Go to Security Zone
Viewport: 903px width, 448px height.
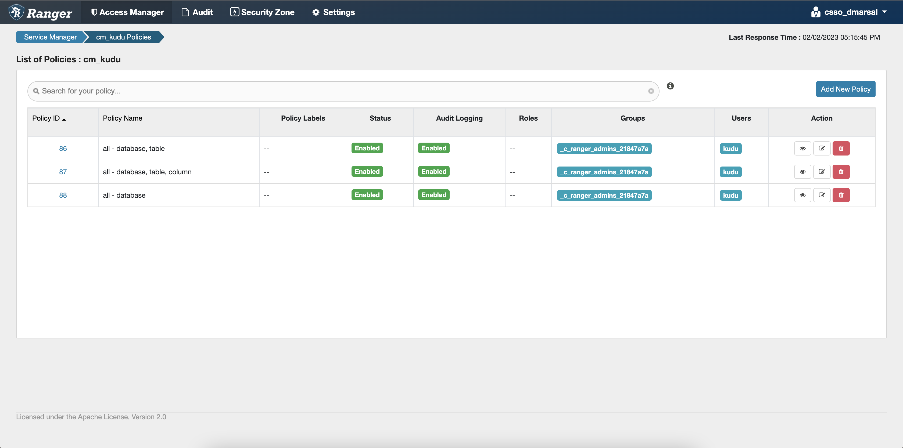pos(262,12)
